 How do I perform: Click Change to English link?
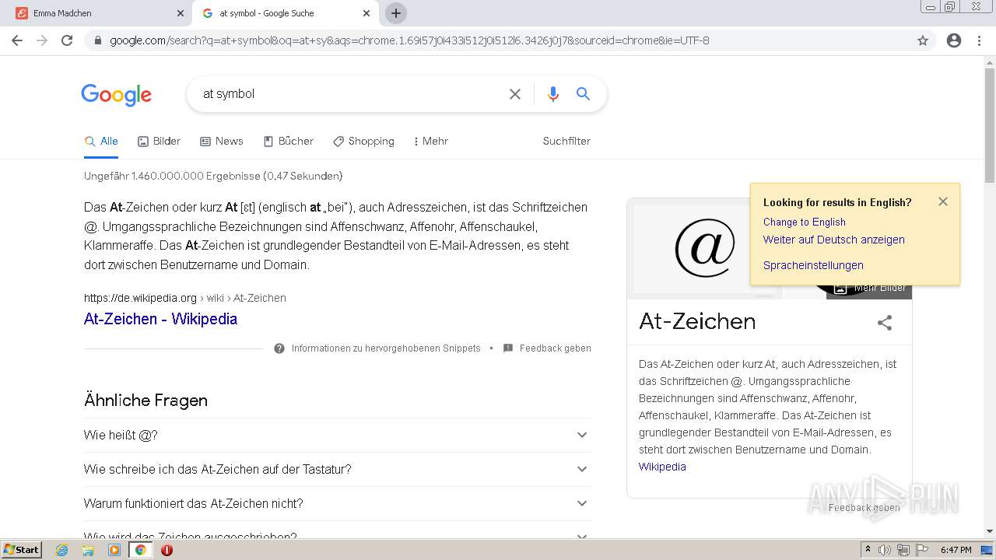pos(804,222)
